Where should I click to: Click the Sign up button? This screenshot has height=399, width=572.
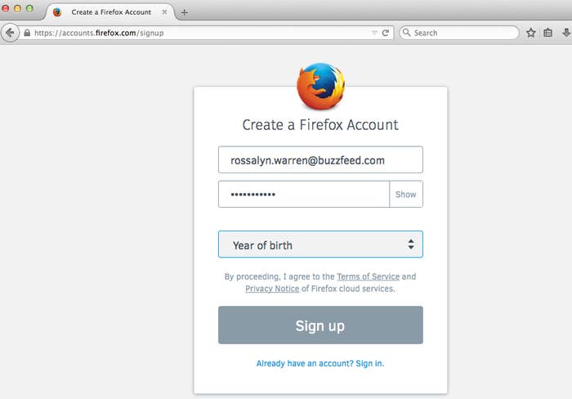click(320, 325)
